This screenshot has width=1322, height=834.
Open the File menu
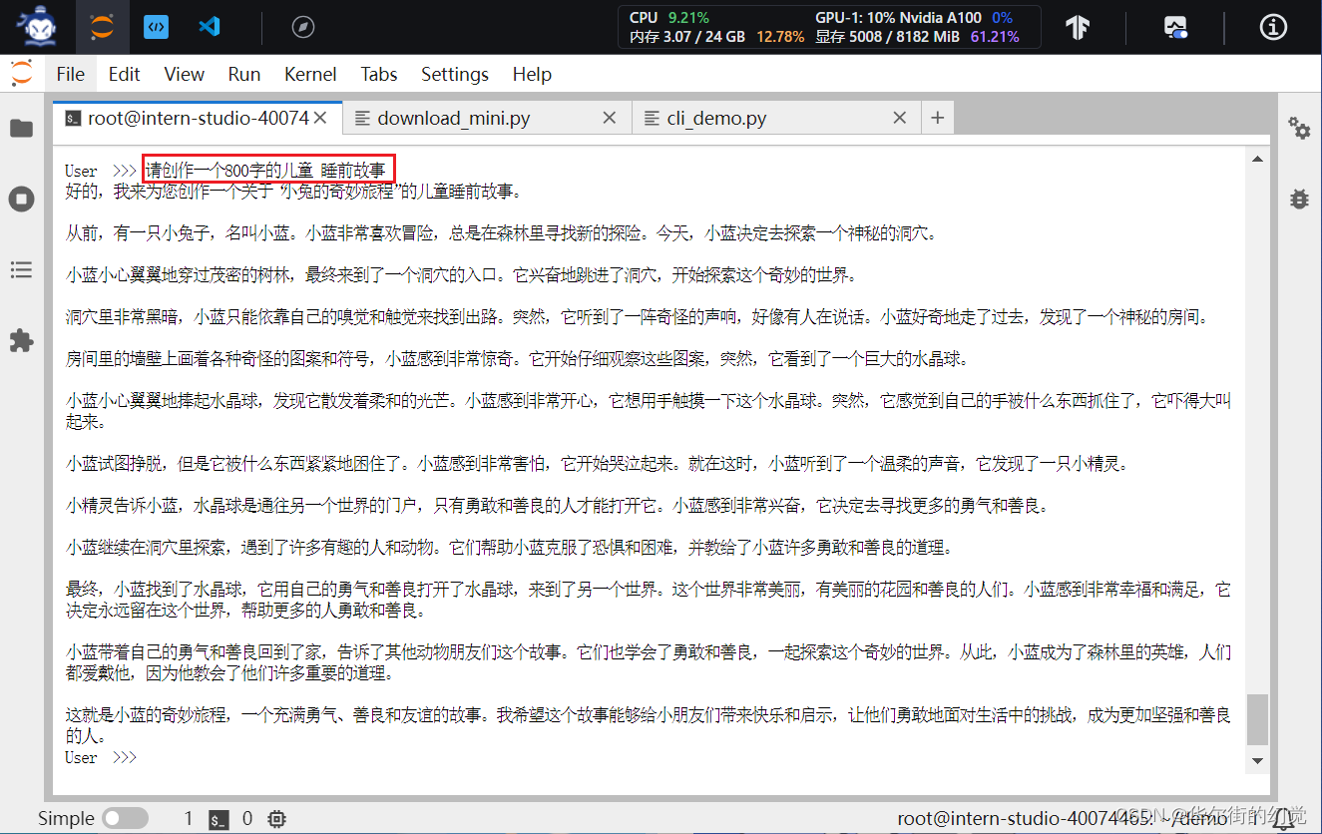71,74
